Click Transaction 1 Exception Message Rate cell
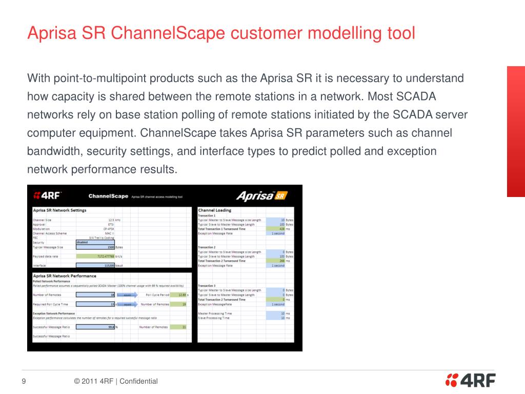 pos(275,233)
